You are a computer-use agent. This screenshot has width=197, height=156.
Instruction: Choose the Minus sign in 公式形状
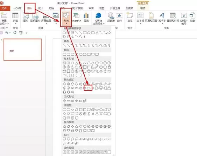(x=69, y=101)
